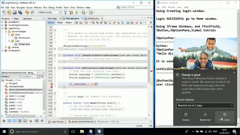Expand Generated Code fold on line 27

click(x=55, y=49)
